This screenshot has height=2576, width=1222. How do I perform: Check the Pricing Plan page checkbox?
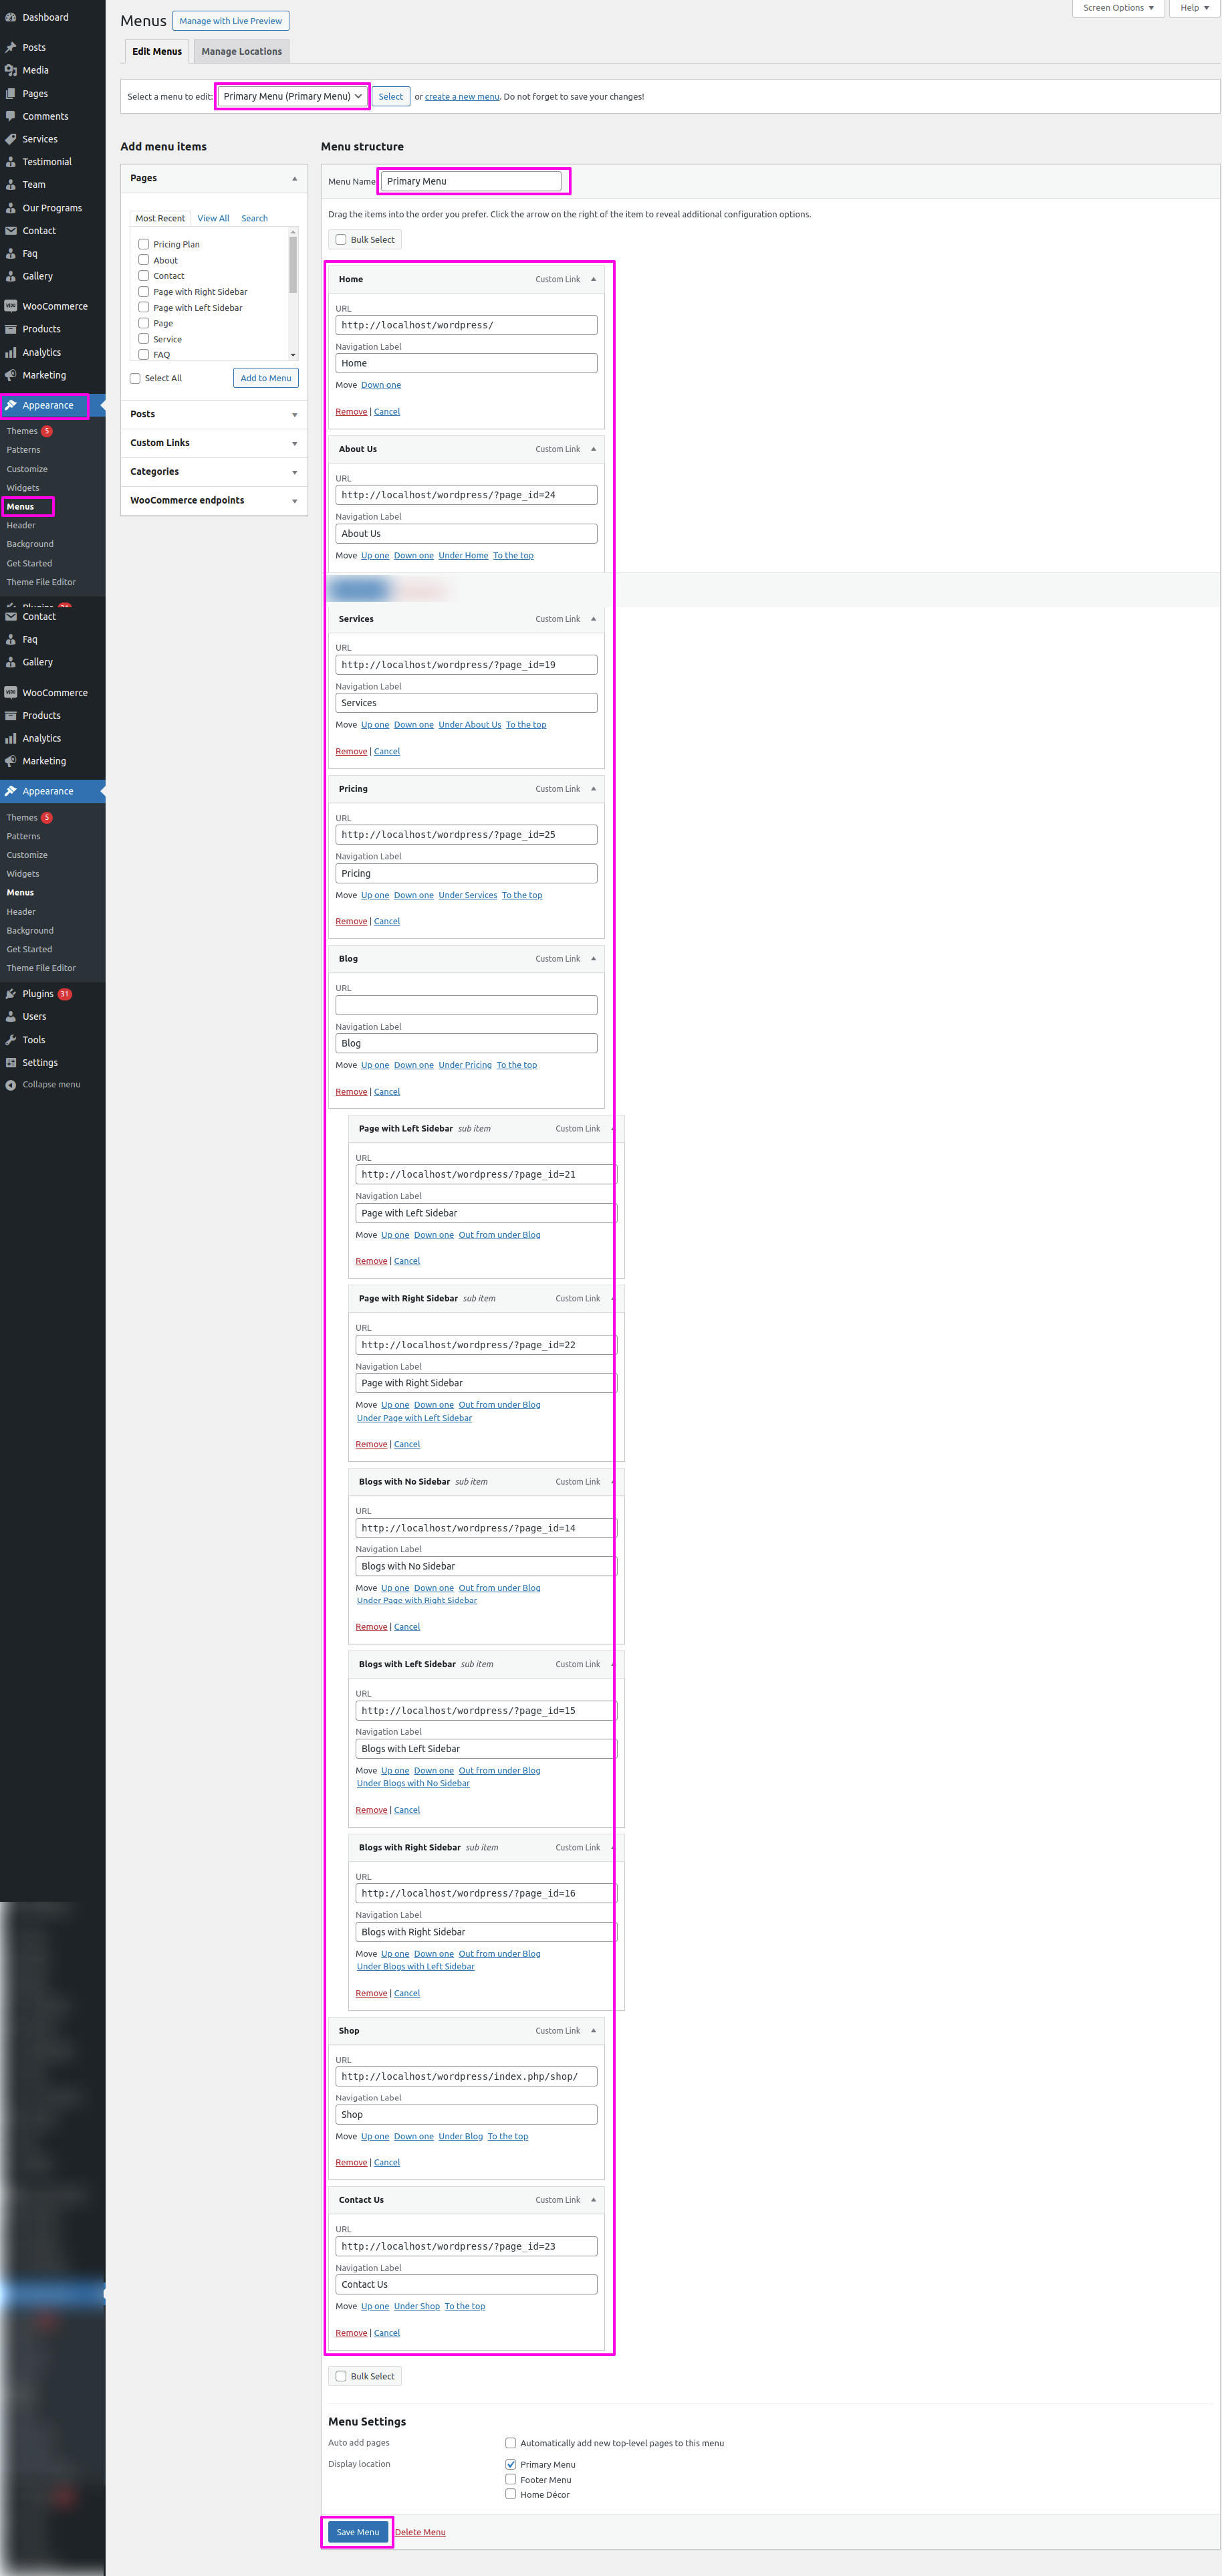(x=144, y=244)
